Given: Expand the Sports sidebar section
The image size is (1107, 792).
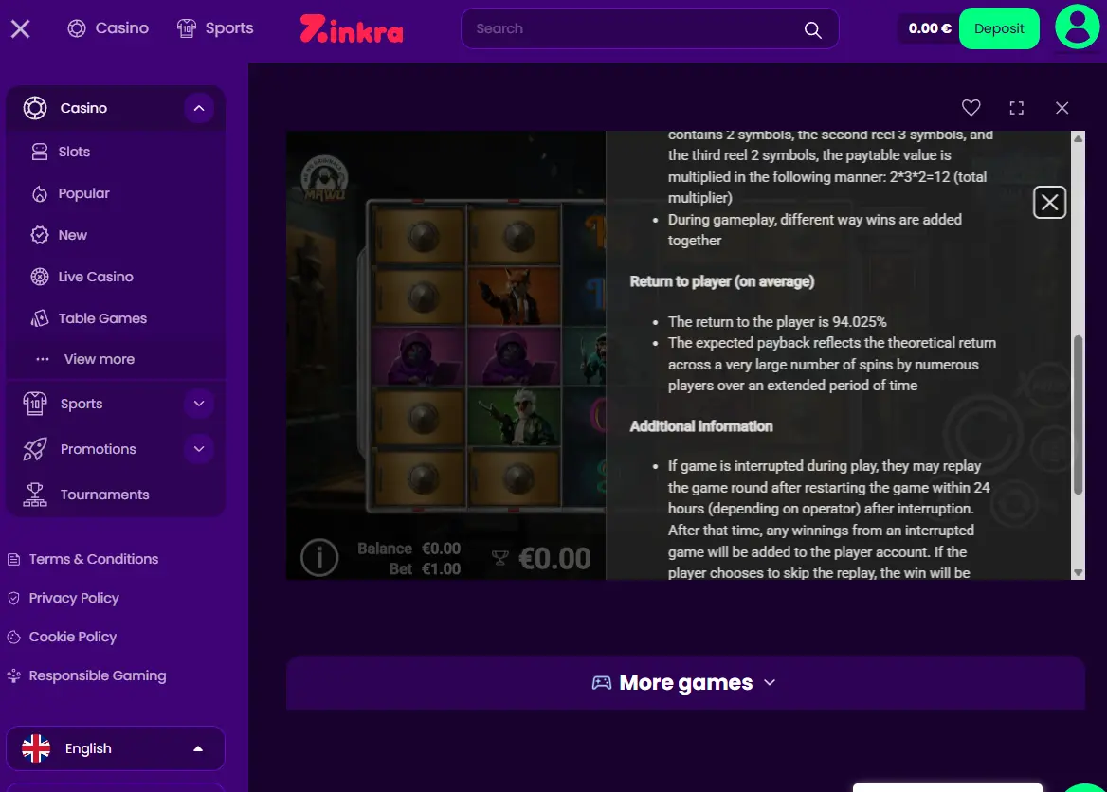Looking at the screenshot, I should [199, 404].
